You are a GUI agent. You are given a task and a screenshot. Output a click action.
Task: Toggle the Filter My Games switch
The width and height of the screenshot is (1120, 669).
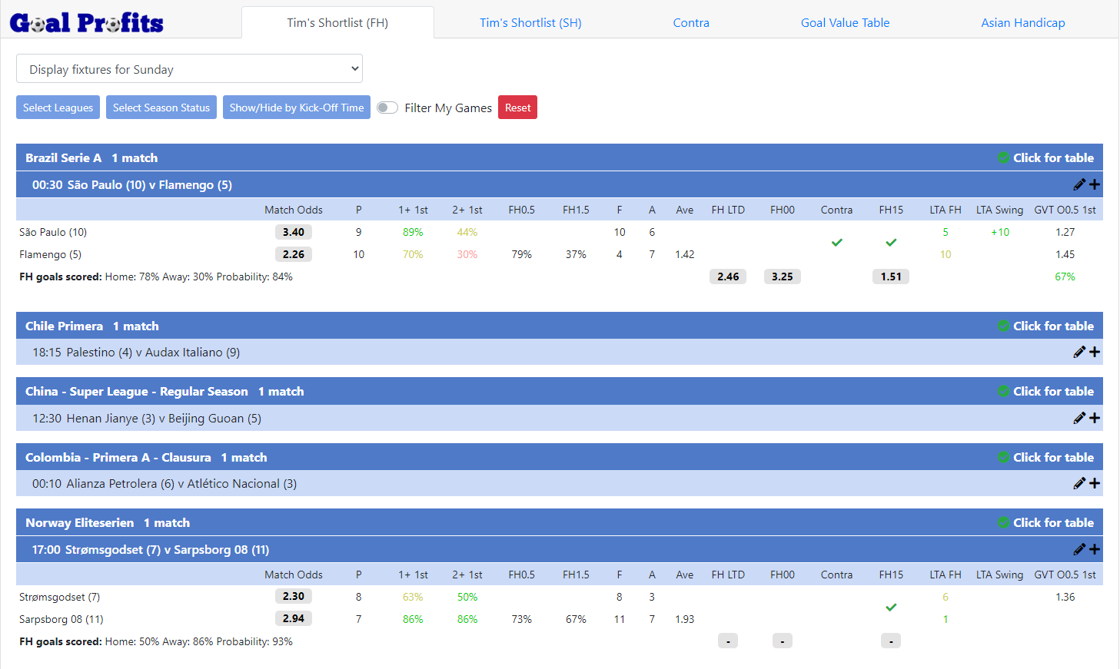click(x=387, y=108)
